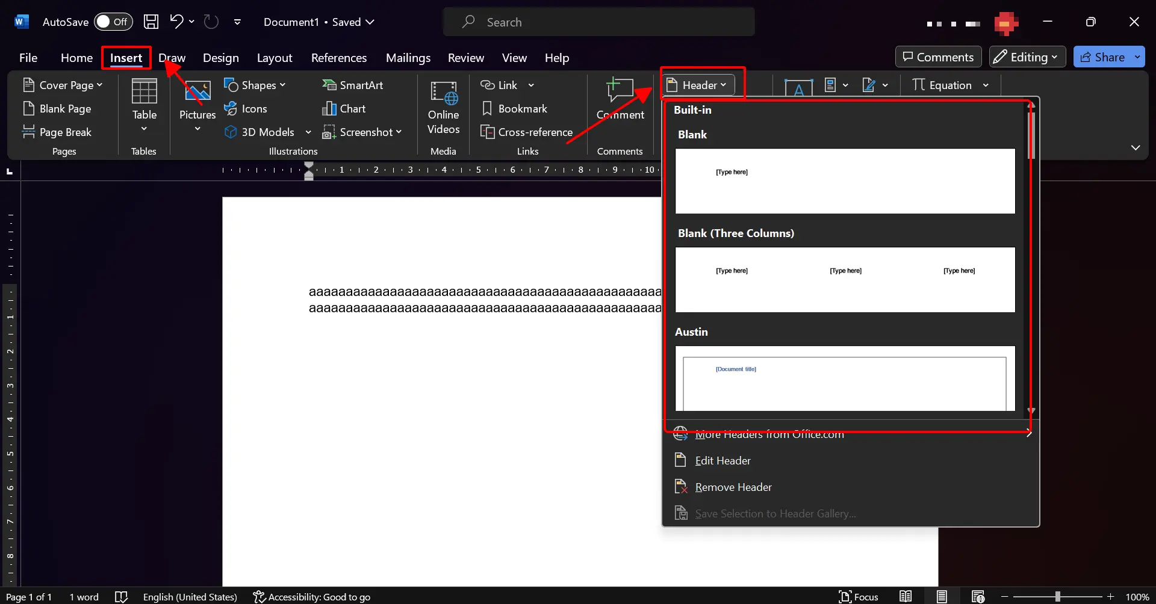This screenshot has height=604, width=1156.
Task: Click the Save icon in title bar
Action: [x=151, y=22]
